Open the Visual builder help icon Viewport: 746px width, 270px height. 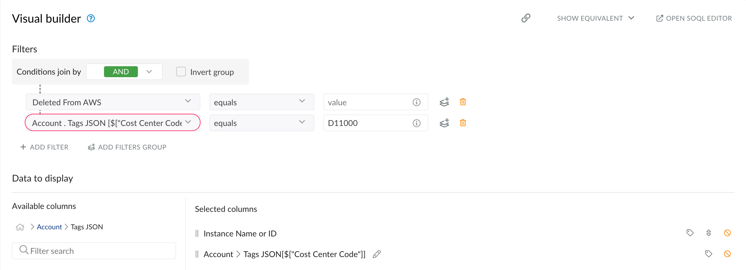click(91, 18)
